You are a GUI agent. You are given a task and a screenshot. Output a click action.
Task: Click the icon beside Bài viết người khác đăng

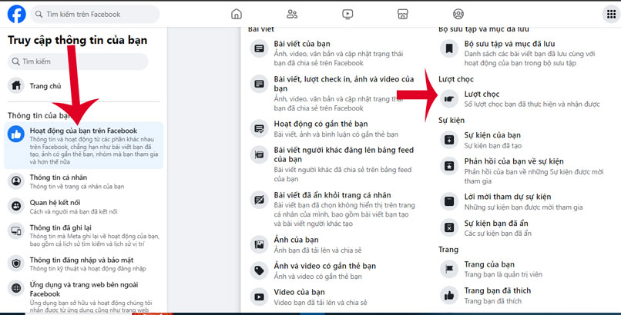[260, 154]
